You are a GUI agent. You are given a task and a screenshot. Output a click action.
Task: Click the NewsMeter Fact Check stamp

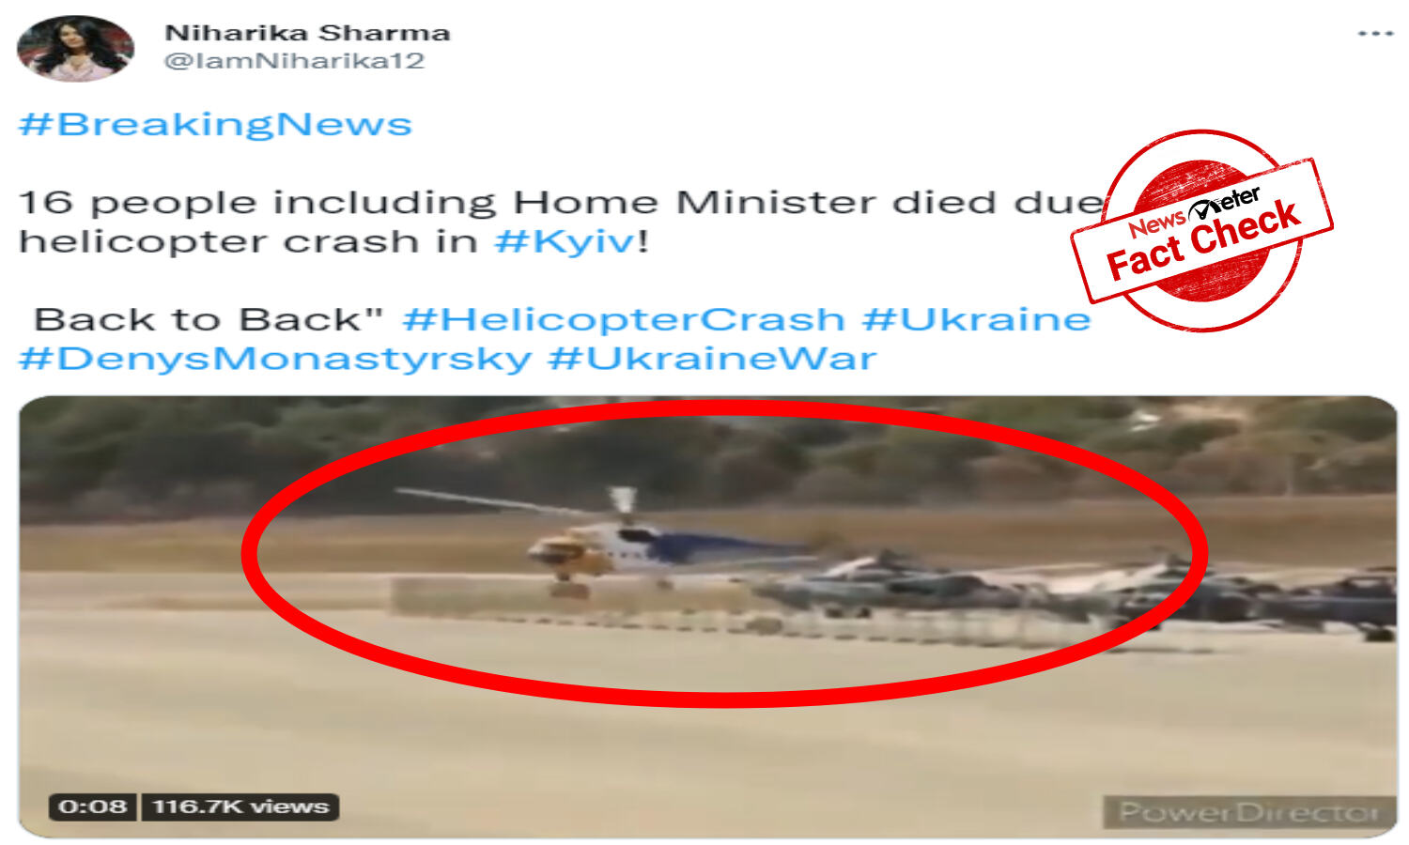pos(1201,231)
